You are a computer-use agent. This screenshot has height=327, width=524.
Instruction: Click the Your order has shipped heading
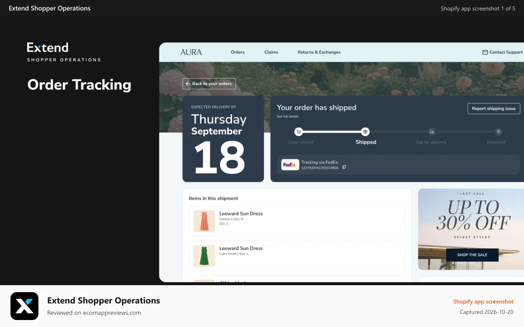(x=317, y=108)
